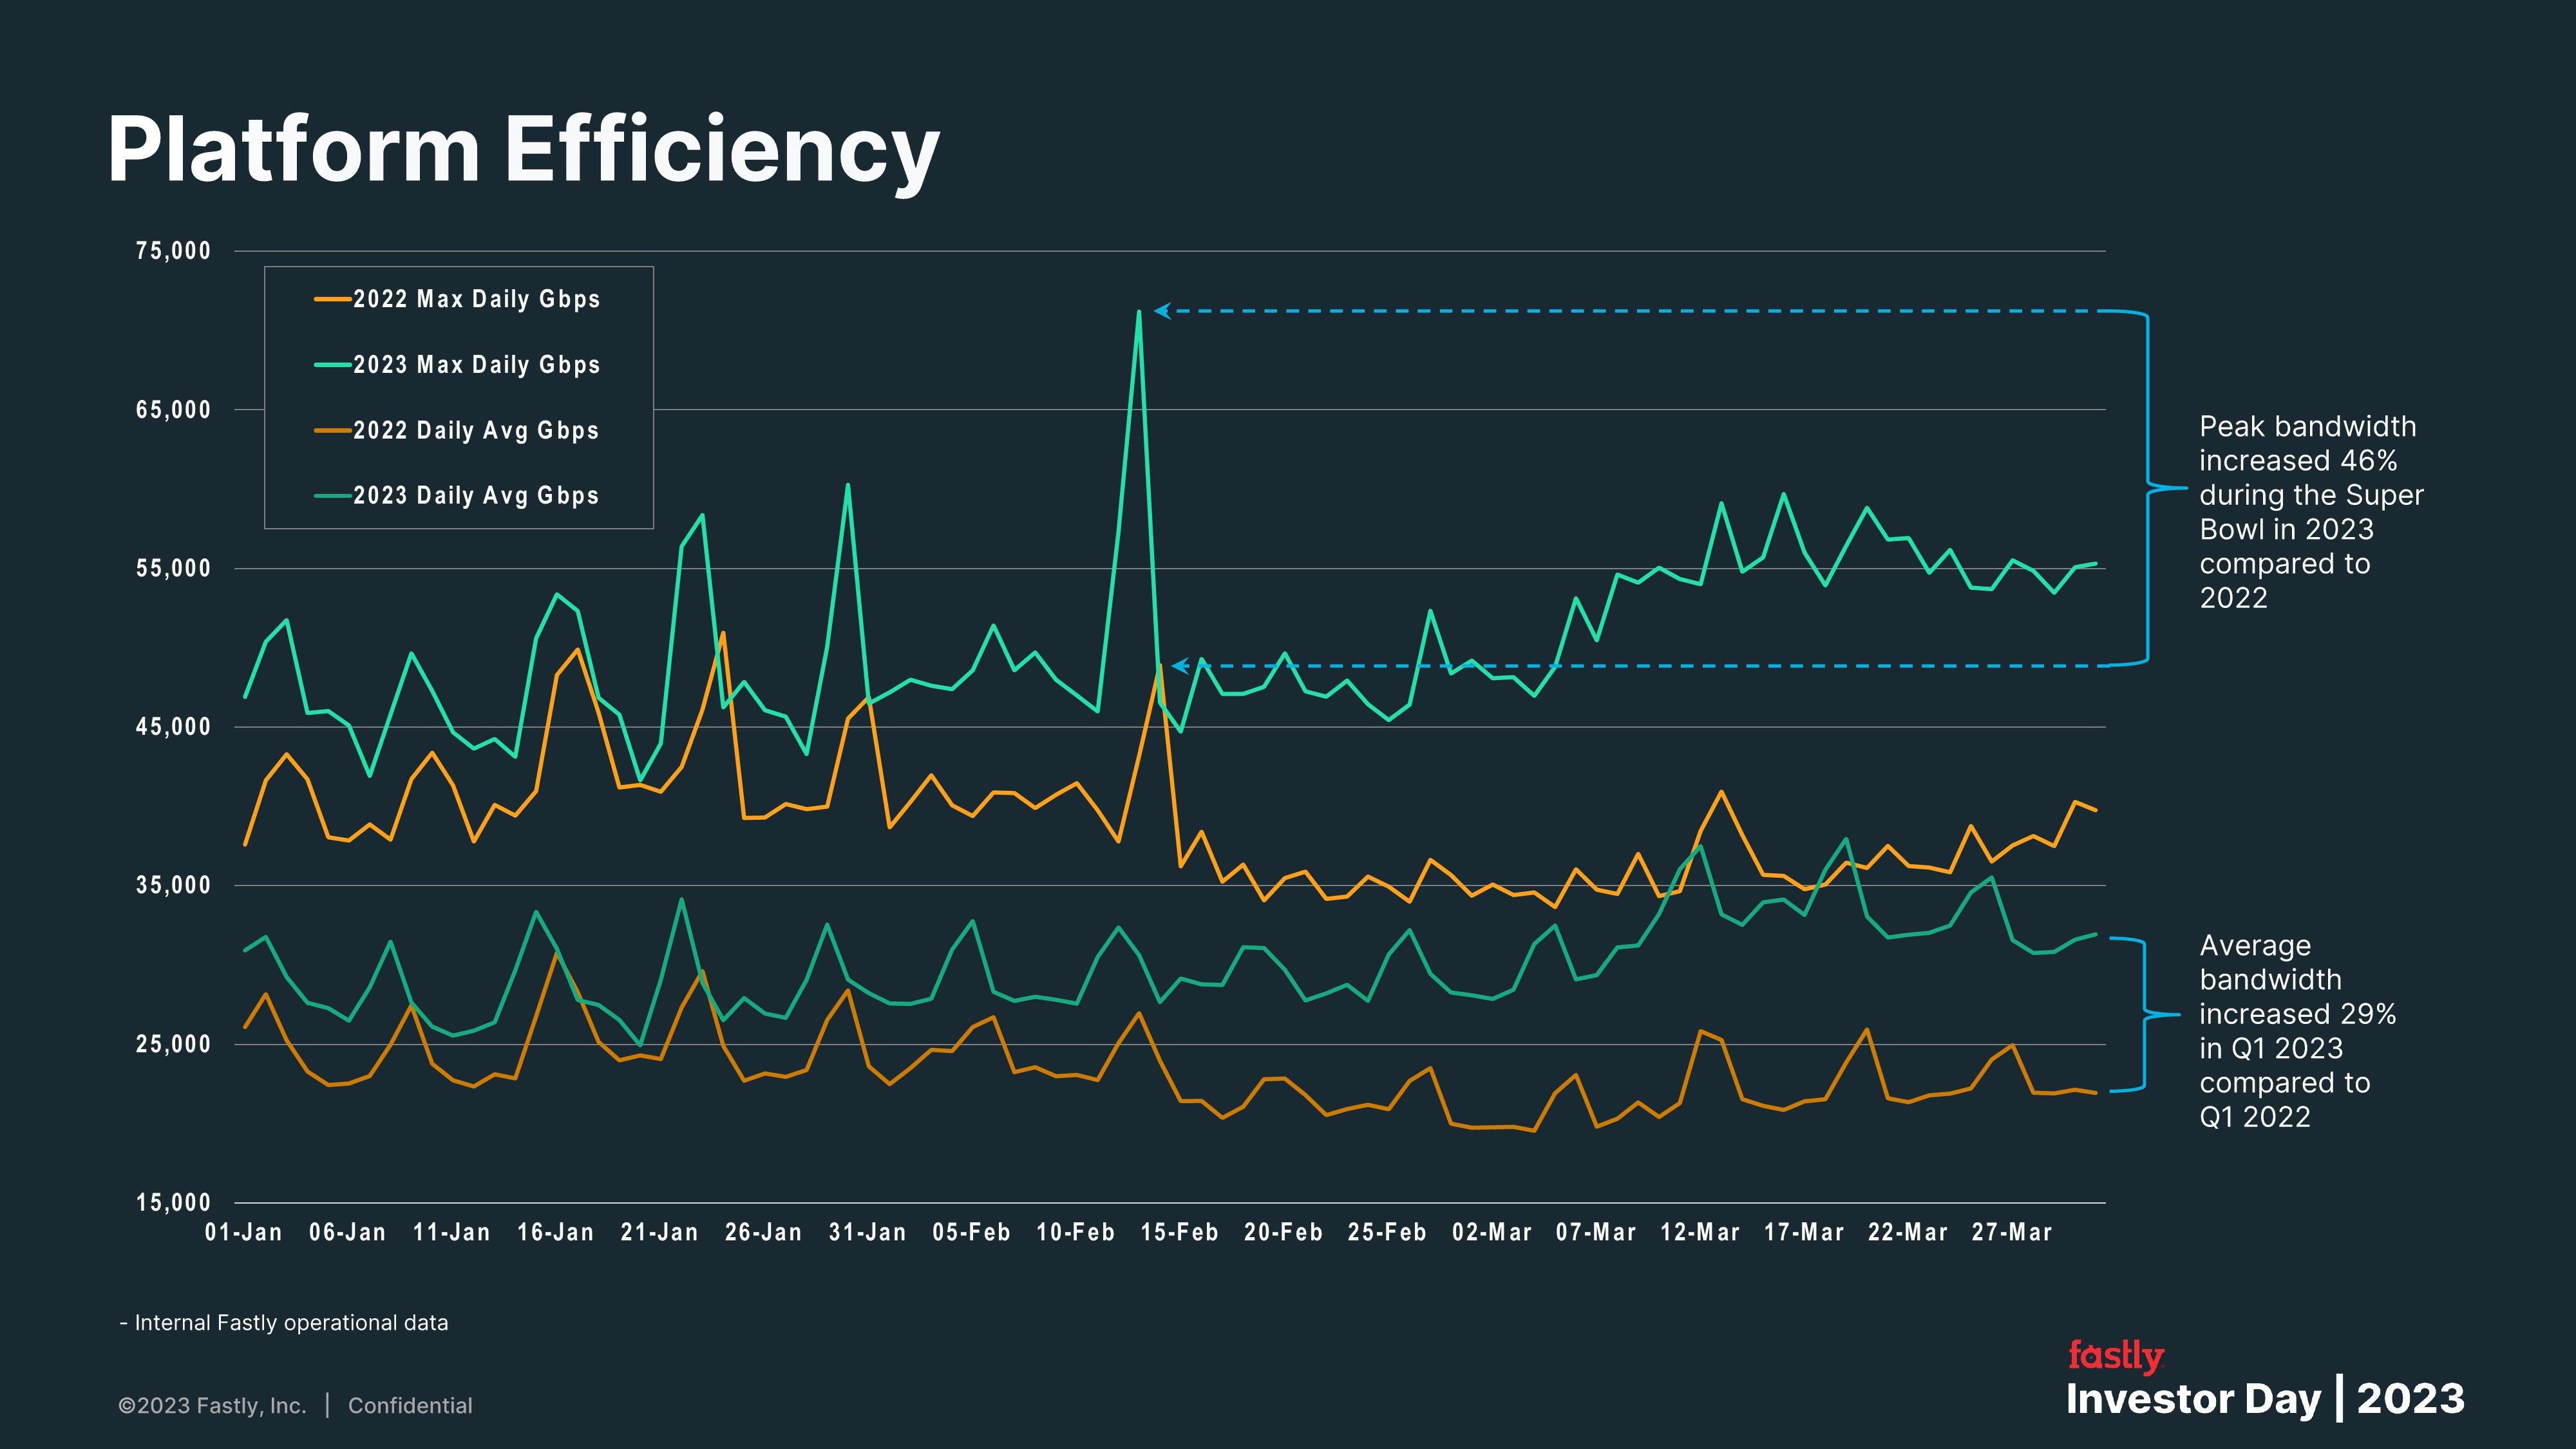Click the 16-Jan x-axis label
Viewport: 2576px width, 1449px height.
(556, 1232)
